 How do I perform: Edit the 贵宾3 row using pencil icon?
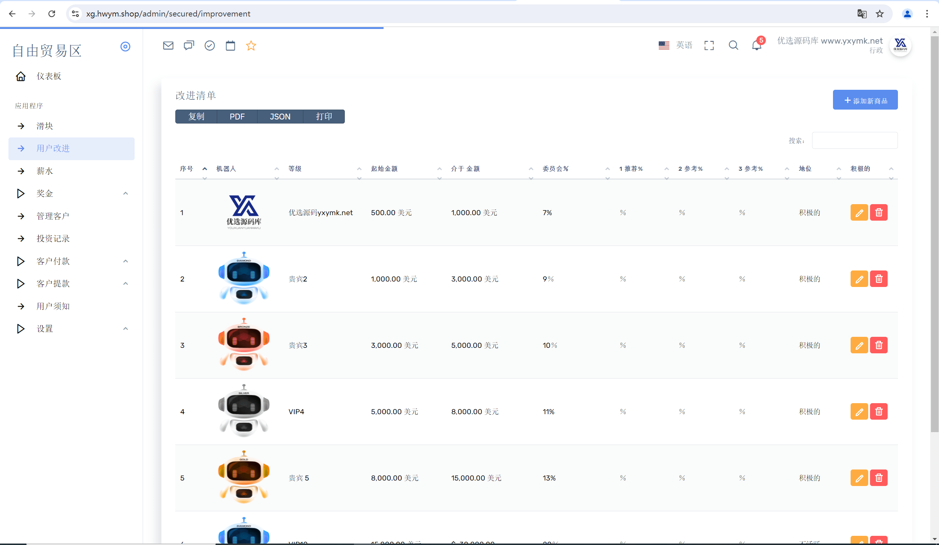pos(859,345)
